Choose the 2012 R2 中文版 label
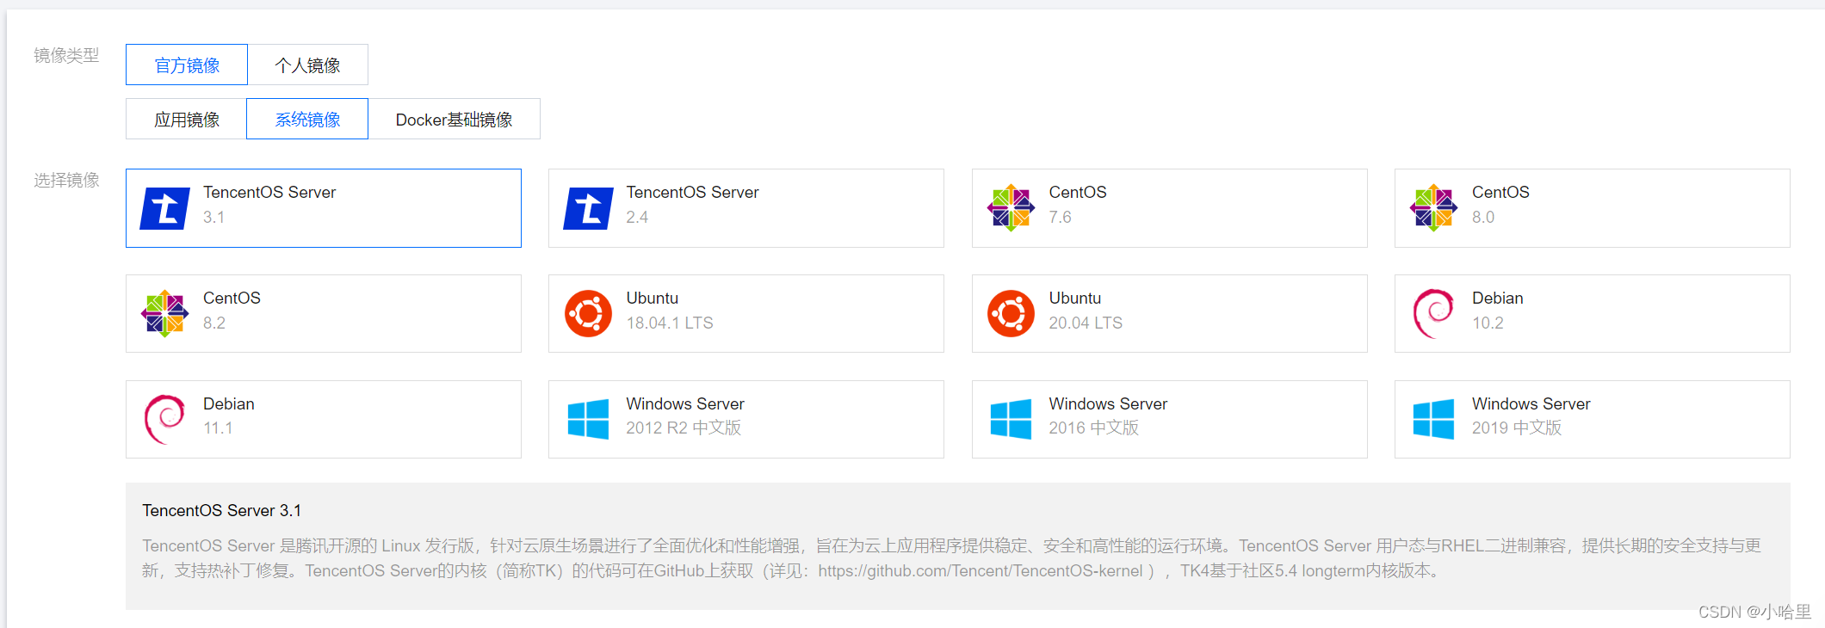 click(684, 428)
